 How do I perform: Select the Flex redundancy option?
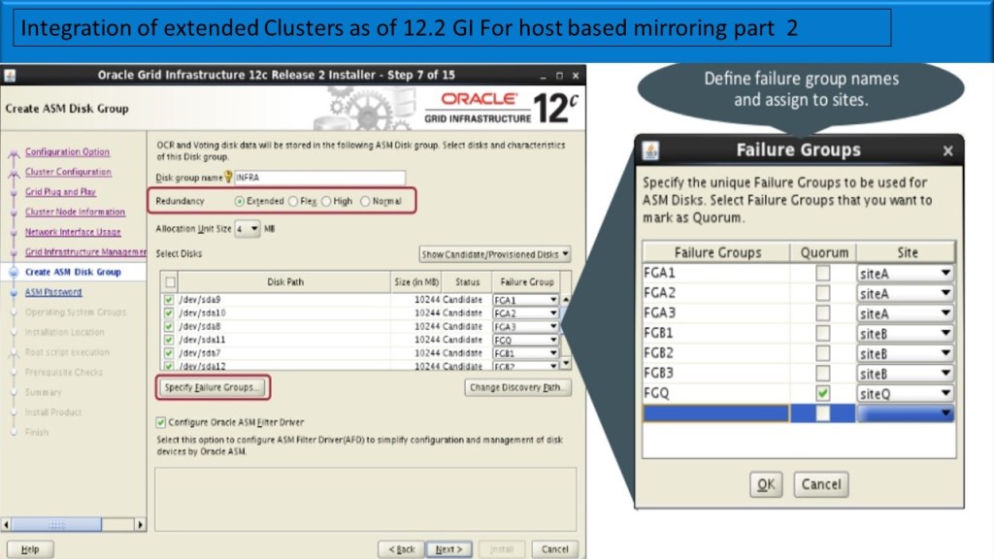coord(293,201)
